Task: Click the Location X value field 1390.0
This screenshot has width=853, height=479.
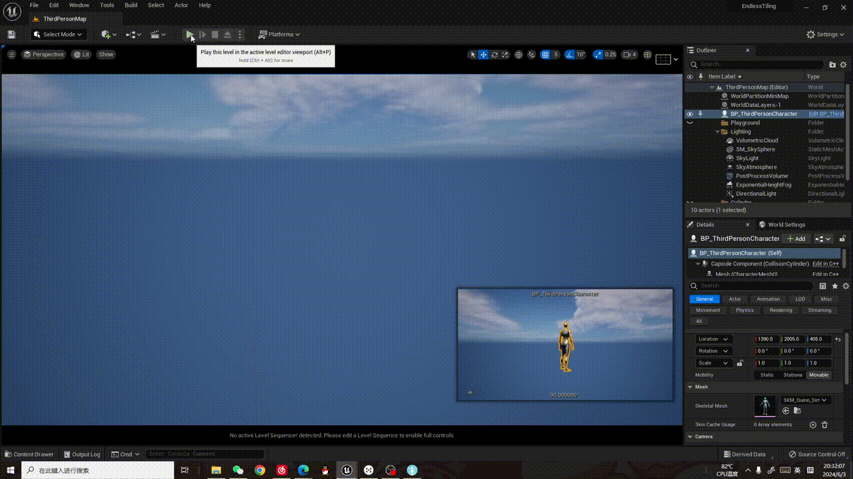Action: point(767,339)
